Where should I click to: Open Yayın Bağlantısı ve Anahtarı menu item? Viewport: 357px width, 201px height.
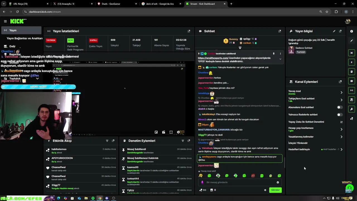click(x=25, y=38)
